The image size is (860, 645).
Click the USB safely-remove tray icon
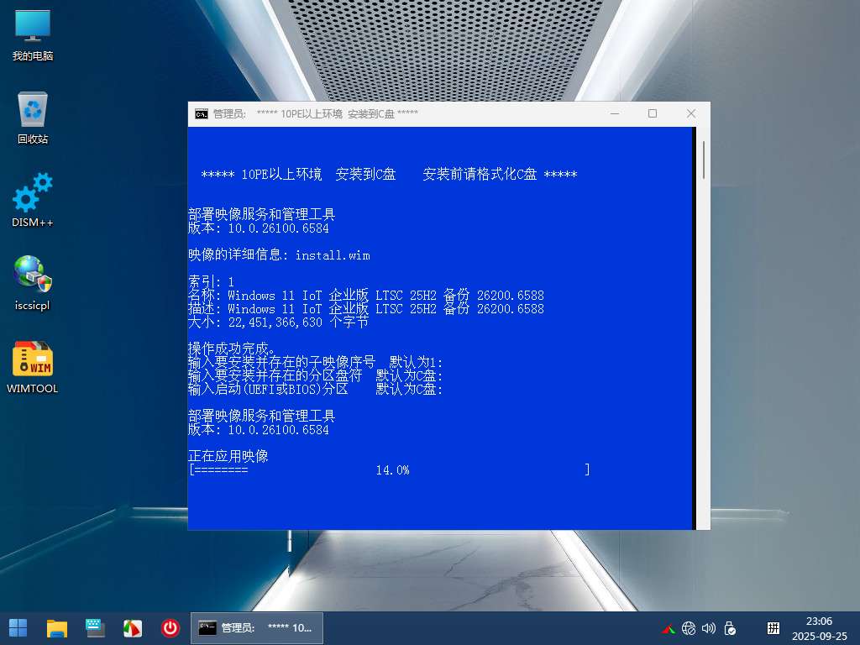pos(730,628)
